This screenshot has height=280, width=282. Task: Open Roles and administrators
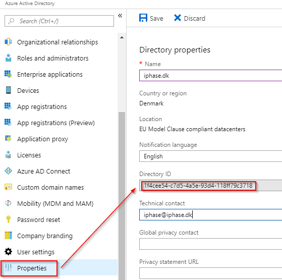(x=53, y=58)
